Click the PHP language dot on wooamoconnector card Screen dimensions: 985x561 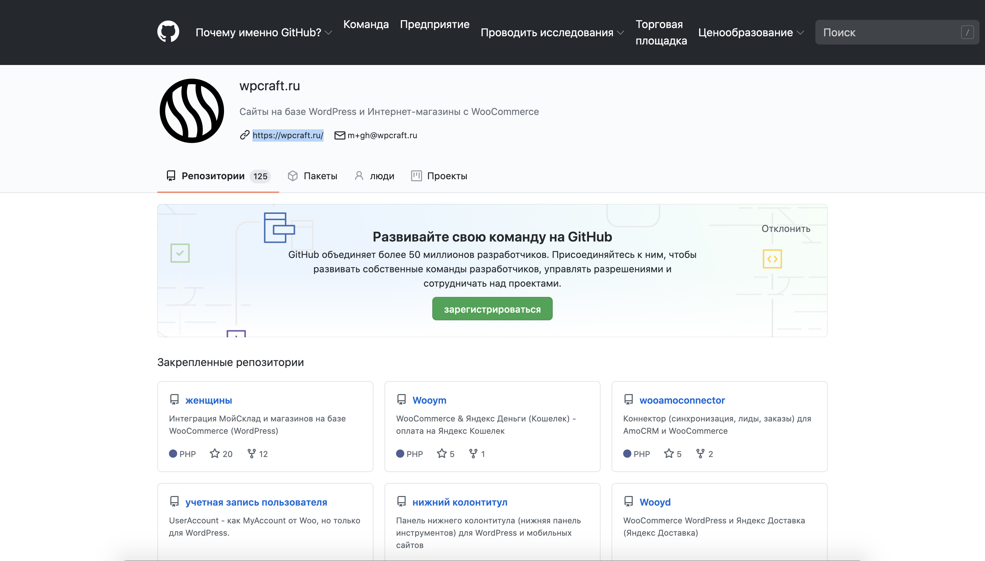(x=627, y=454)
